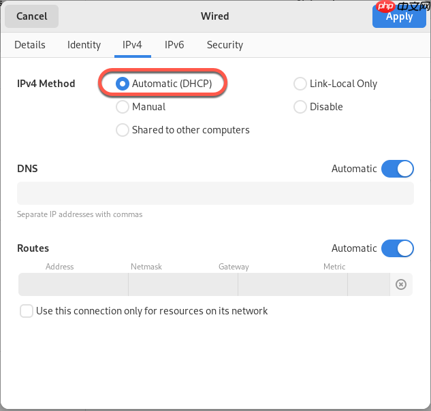
Task: Click the Apply button
Action: click(x=399, y=16)
